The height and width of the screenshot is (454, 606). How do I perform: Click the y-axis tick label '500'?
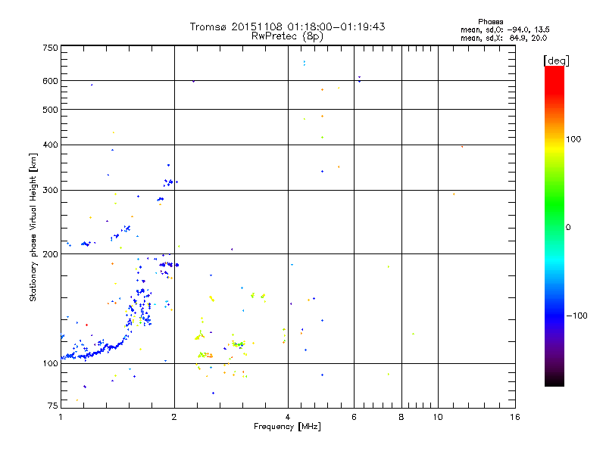click(50, 110)
